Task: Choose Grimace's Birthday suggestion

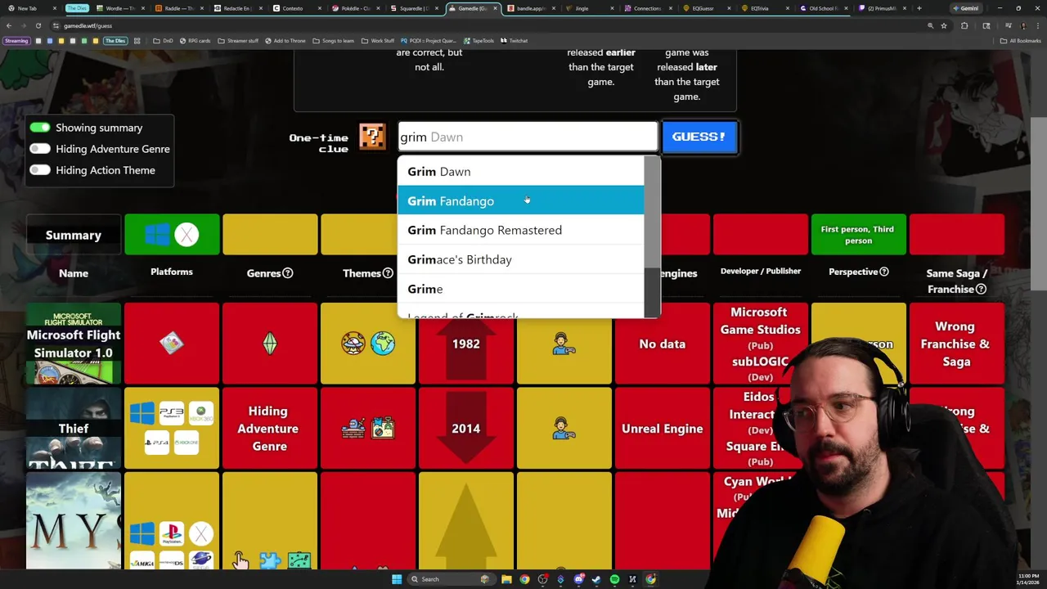Action: tap(520, 259)
